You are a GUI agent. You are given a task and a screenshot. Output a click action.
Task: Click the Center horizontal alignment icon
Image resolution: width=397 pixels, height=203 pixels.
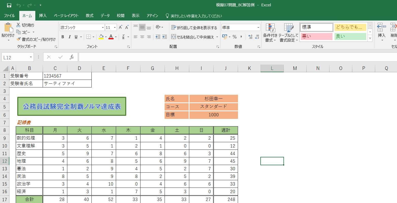(x=142, y=37)
